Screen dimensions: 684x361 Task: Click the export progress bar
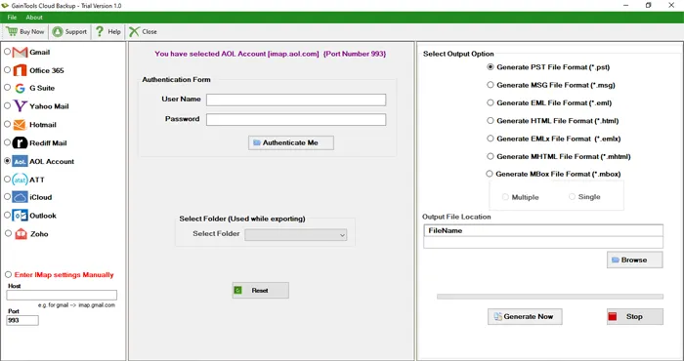coord(550,297)
